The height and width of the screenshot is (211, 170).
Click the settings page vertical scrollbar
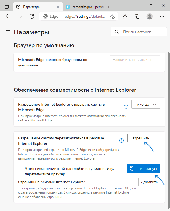169,130
